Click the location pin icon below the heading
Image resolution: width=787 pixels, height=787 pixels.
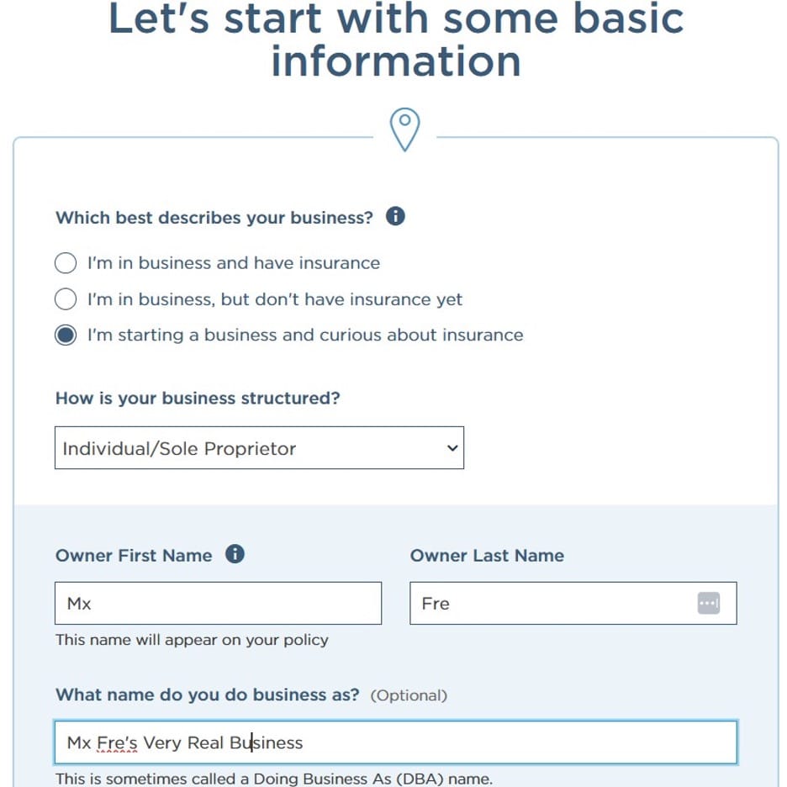[404, 130]
